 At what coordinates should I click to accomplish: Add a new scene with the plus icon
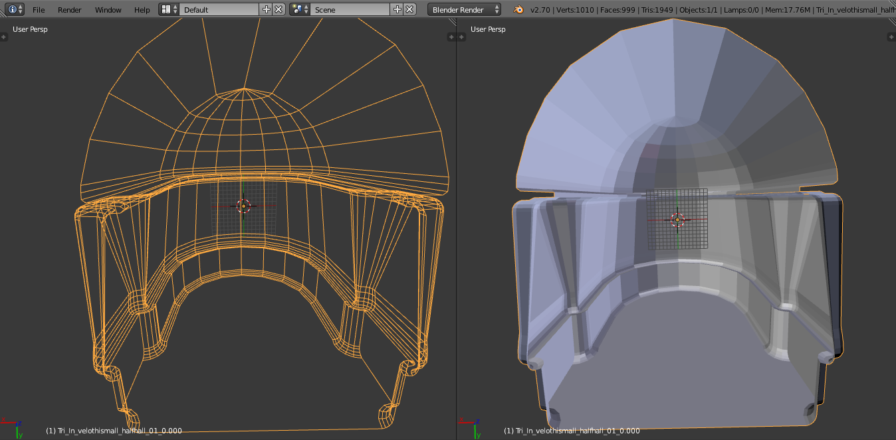pos(397,9)
